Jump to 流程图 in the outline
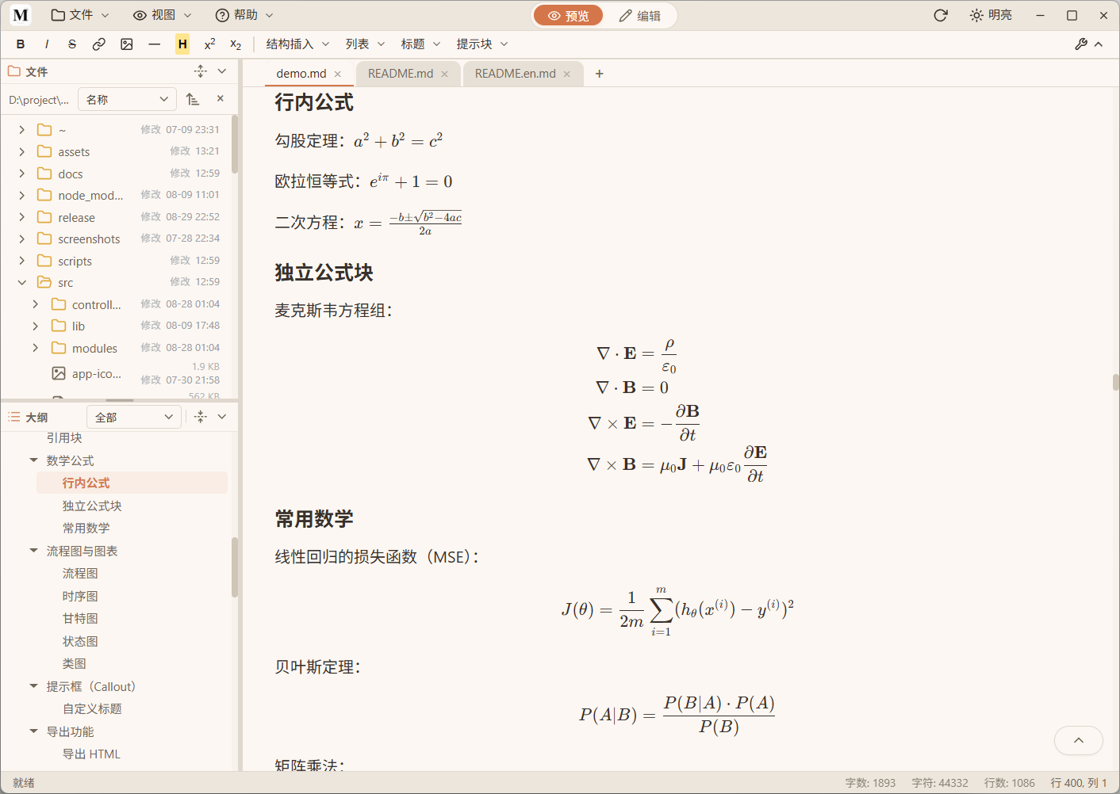Screen dimensions: 1120x794 point(80,573)
